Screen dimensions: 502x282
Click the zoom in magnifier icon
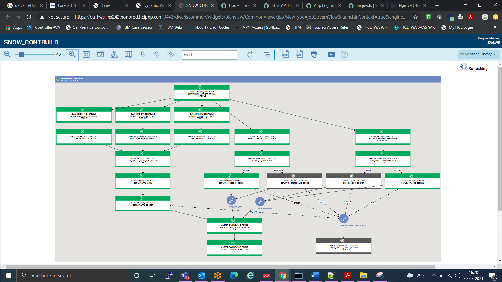(x=72, y=54)
